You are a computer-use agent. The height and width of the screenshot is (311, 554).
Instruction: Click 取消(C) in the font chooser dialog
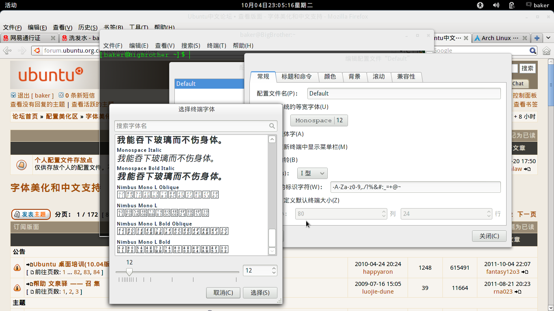click(x=223, y=293)
